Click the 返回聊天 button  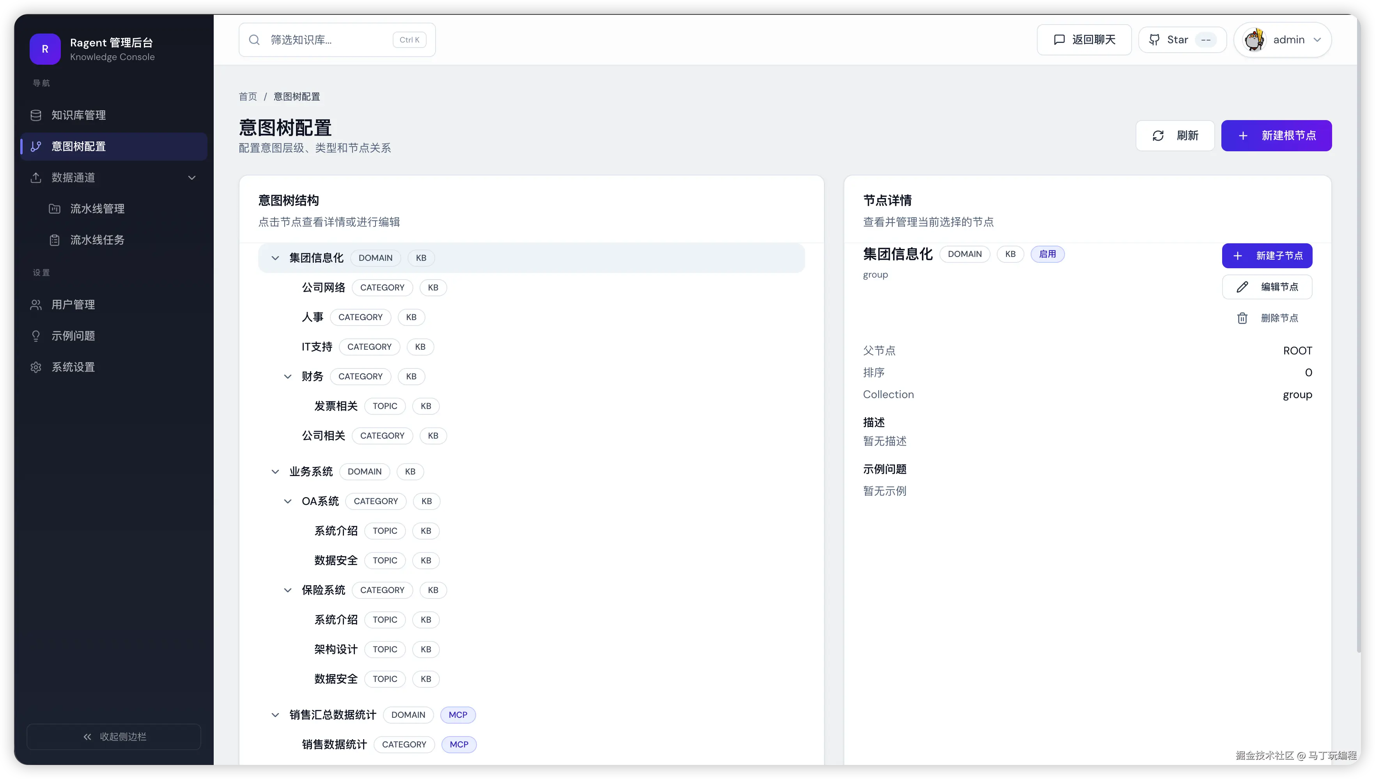1084,40
